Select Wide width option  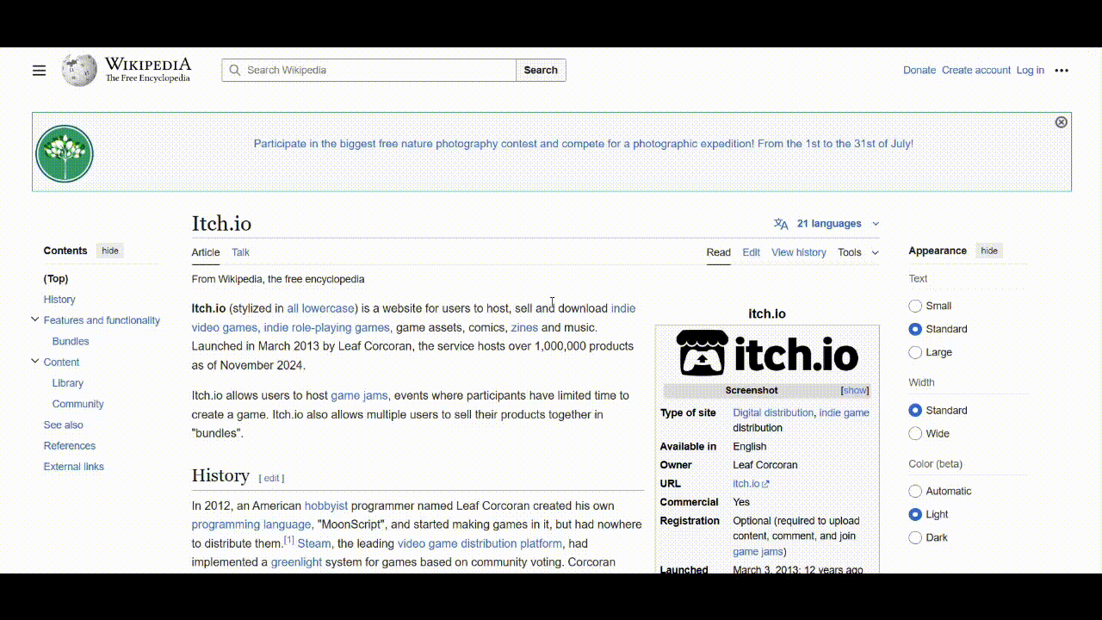click(915, 434)
